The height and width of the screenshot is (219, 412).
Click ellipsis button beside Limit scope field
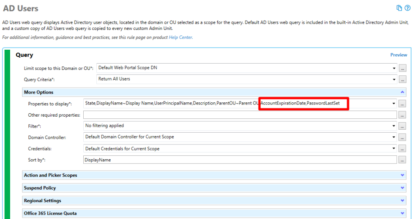[402, 68]
